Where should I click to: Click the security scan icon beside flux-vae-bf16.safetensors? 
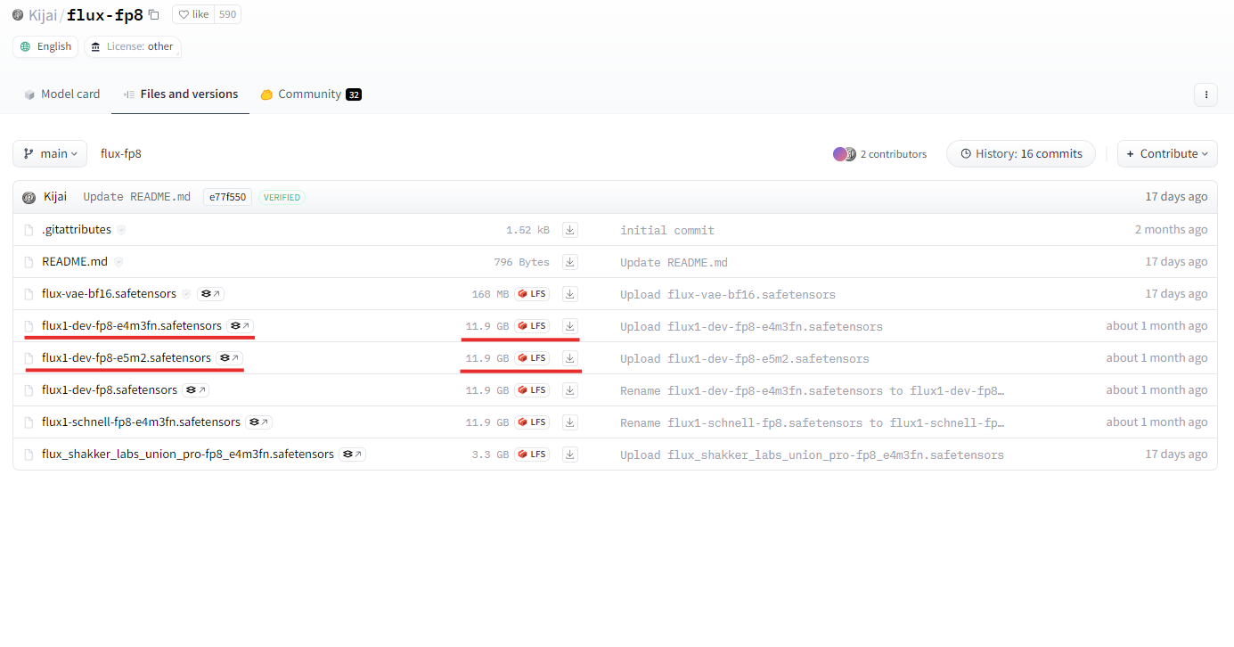[x=186, y=294]
